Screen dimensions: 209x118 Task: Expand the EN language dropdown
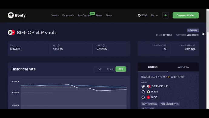pos(154,15)
